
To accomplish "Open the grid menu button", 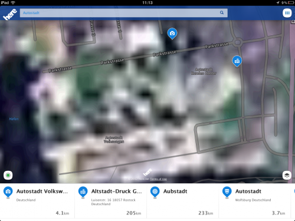I will [287, 13].
